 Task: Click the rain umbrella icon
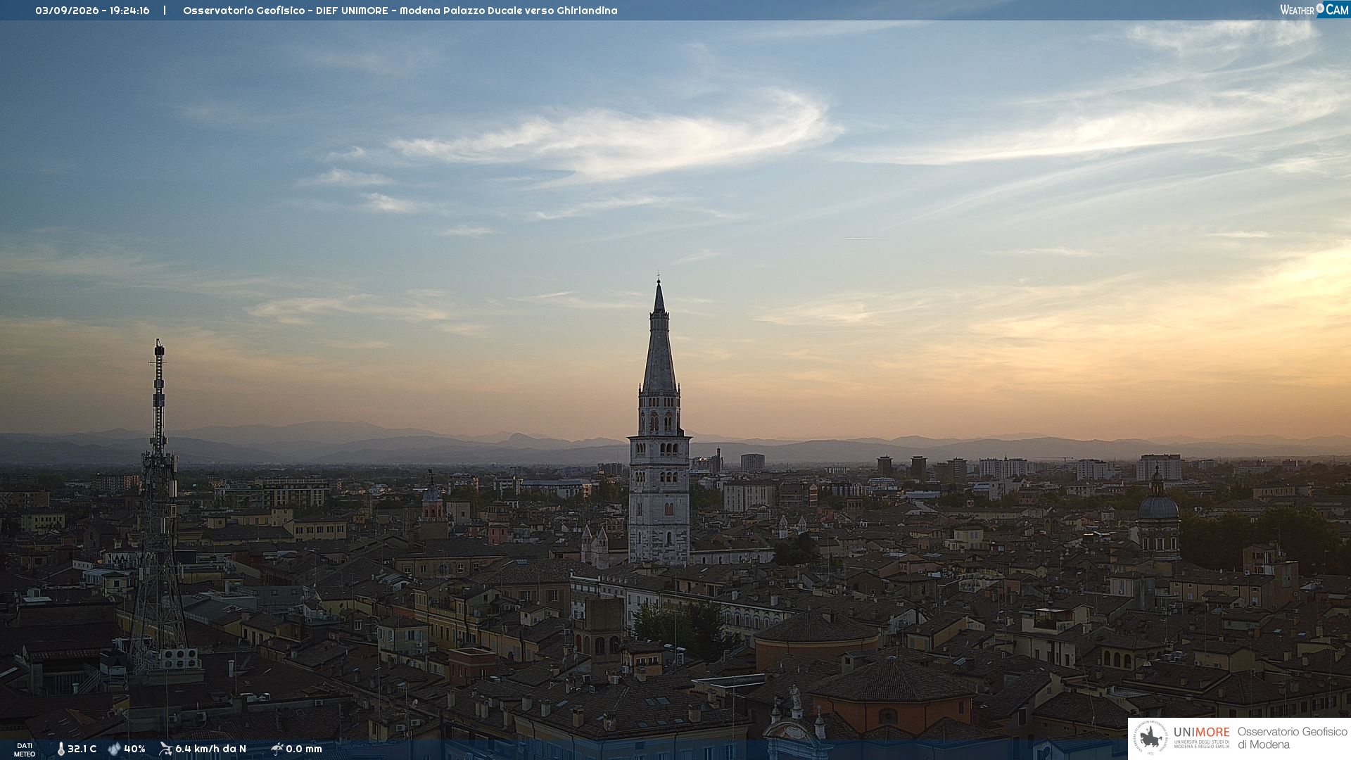pos(277,749)
